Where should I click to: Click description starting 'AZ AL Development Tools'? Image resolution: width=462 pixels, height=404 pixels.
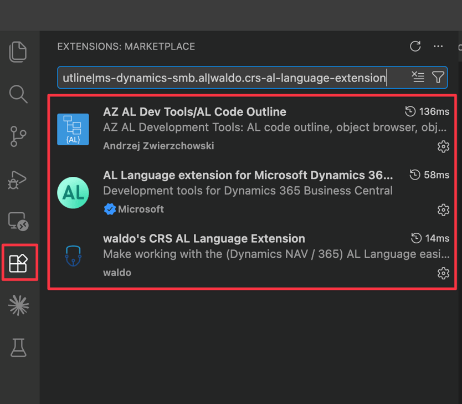(x=275, y=127)
